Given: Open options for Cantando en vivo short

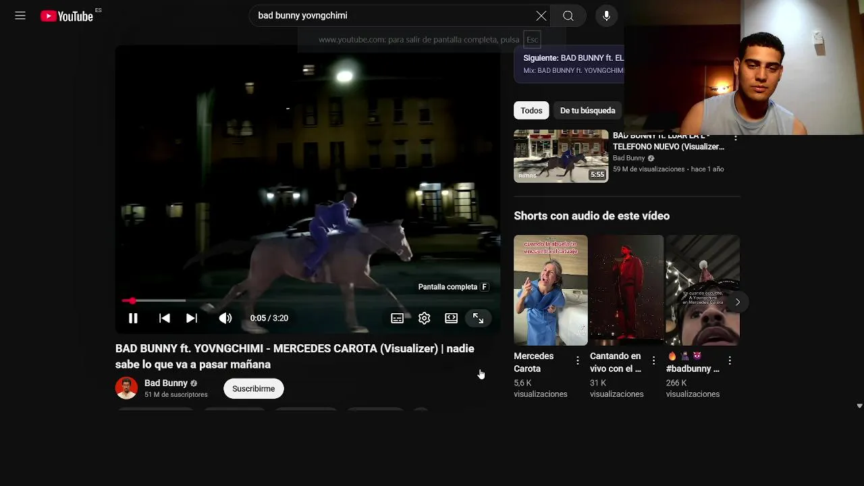Looking at the screenshot, I should 653,361.
